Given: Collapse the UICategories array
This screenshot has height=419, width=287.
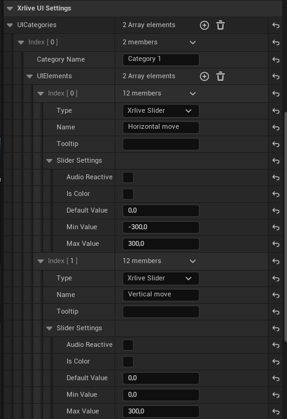Looking at the screenshot, I should 10,25.
